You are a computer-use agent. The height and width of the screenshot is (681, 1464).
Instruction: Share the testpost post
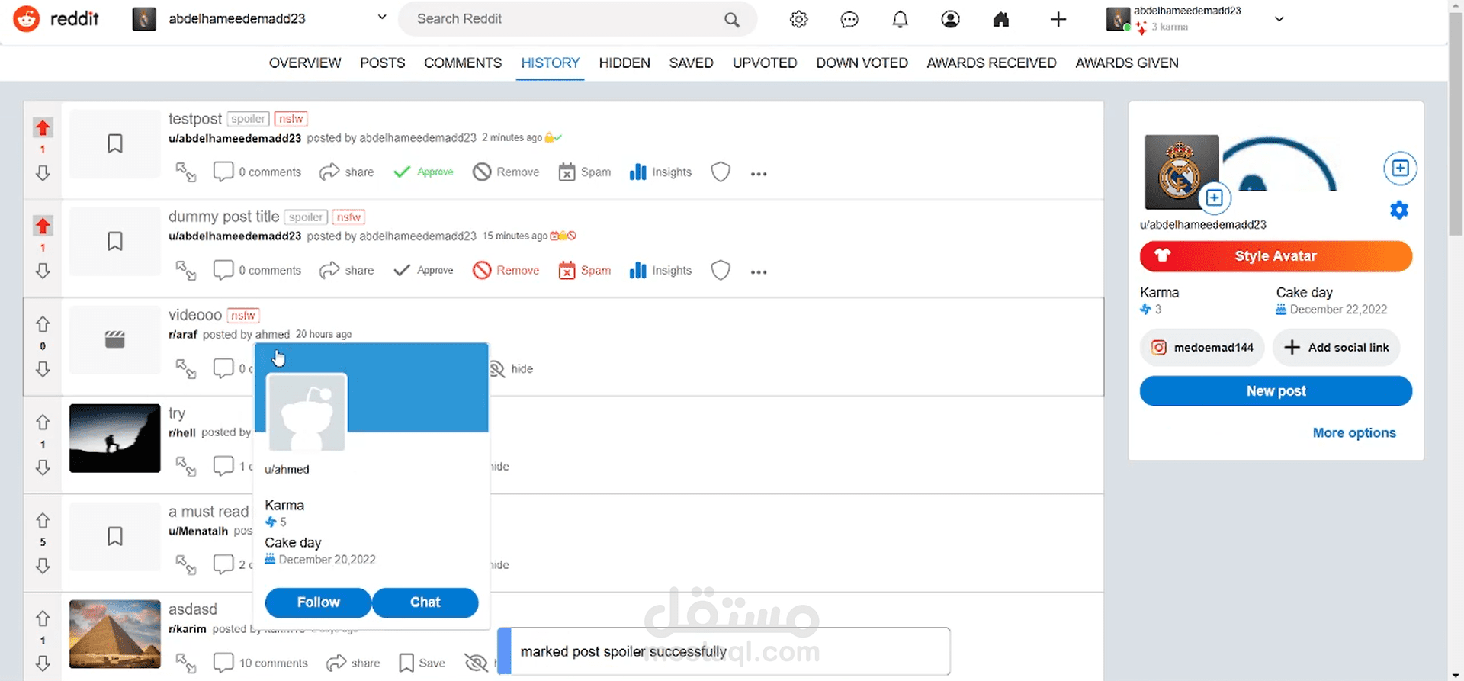coord(347,172)
